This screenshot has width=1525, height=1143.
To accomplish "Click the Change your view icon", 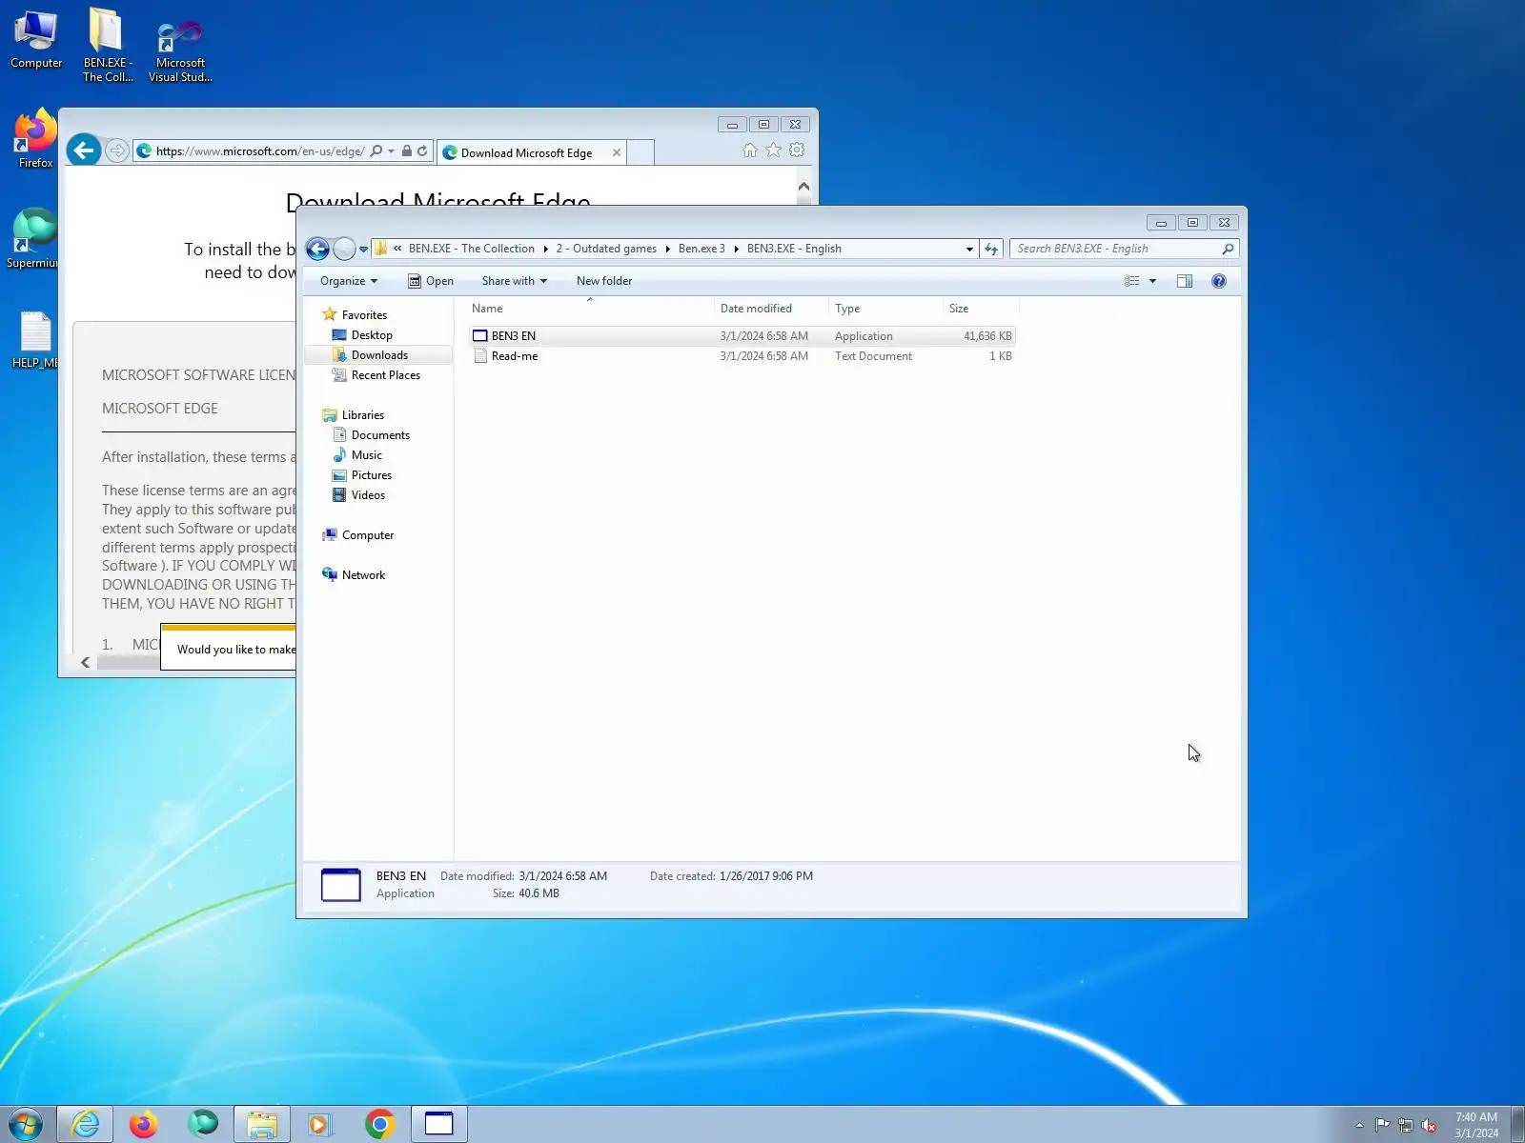I will coord(1132,281).
